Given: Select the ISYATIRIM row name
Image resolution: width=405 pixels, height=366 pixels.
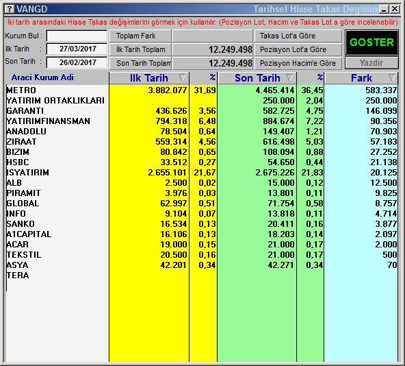Looking at the screenshot, I should click(27, 173).
